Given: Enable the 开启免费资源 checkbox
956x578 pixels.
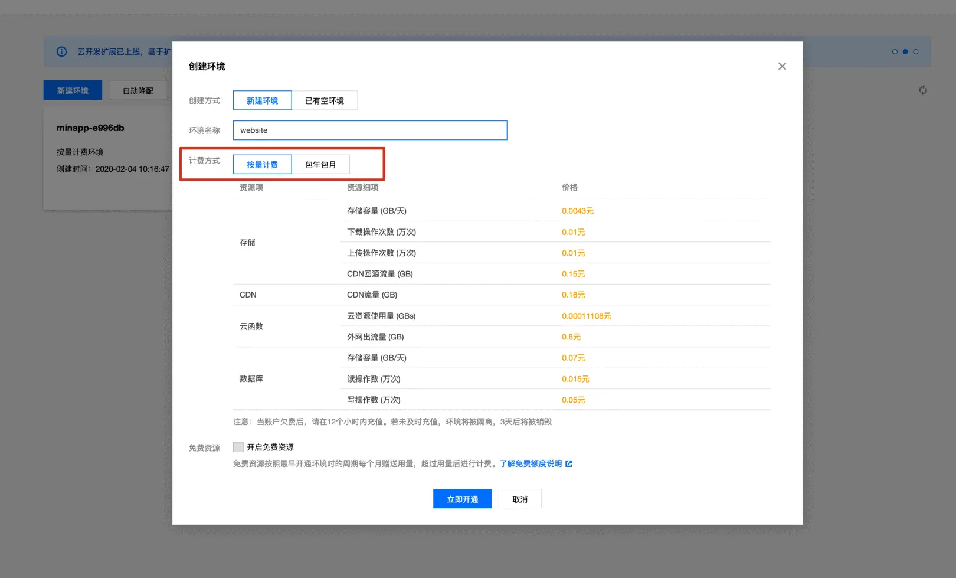Looking at the screenshot, I should click(238, 447).
